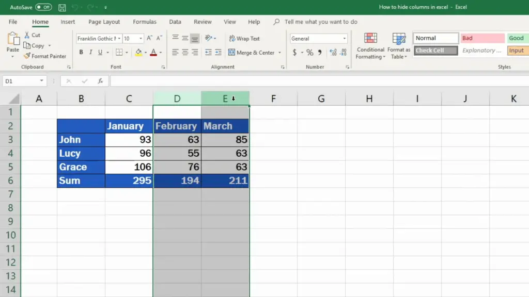Screen dimensions: 529x297
Task: Click the Wrap Text button
Action: pyautogui.click(x=244, y=39)
